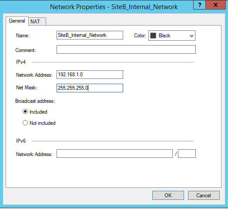
Task: Click the IPv6 prefix length field
Action: coord(187,153)
